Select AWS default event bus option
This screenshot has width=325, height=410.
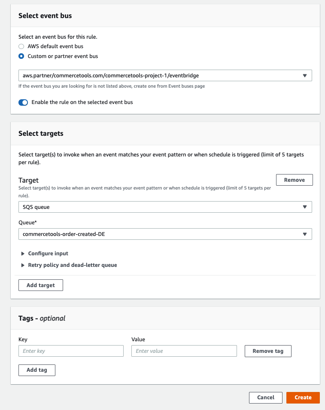pyautogui.click(x=21, y=46)
